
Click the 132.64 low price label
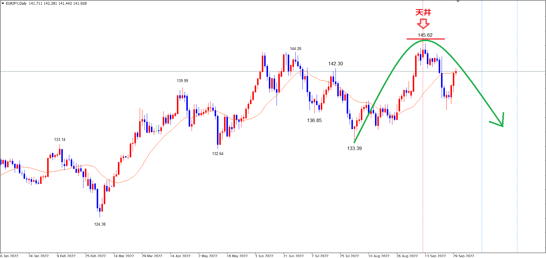click(x=218, y=154)
